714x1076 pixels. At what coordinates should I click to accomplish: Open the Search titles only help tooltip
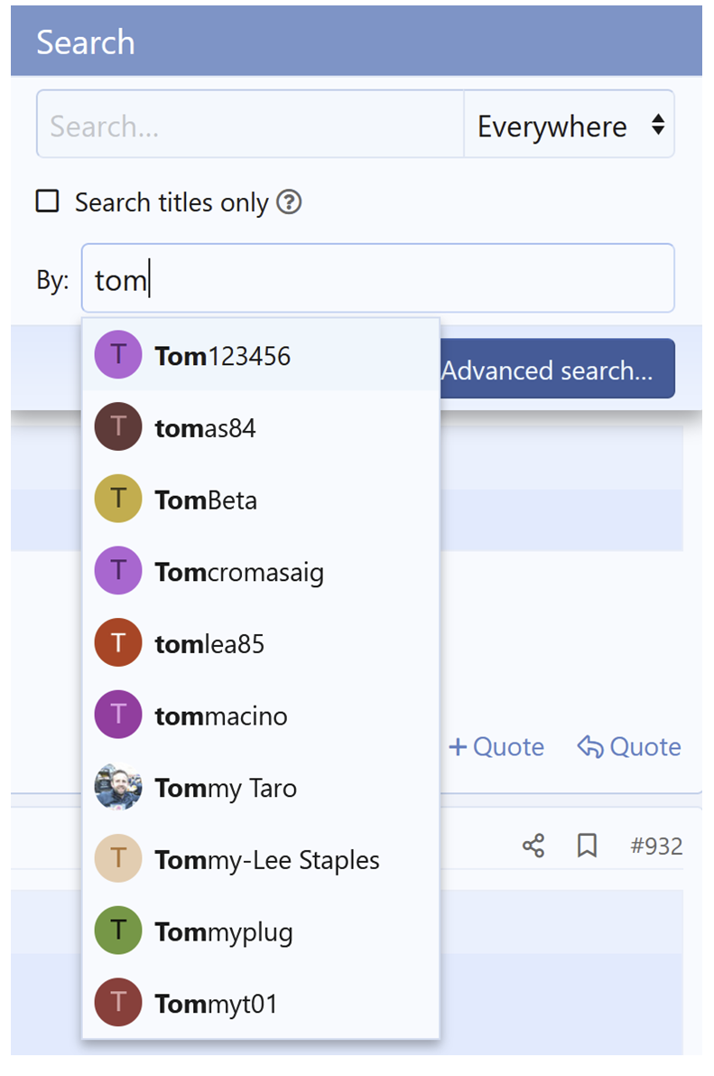pyautogui.click(x=289, y=202)
